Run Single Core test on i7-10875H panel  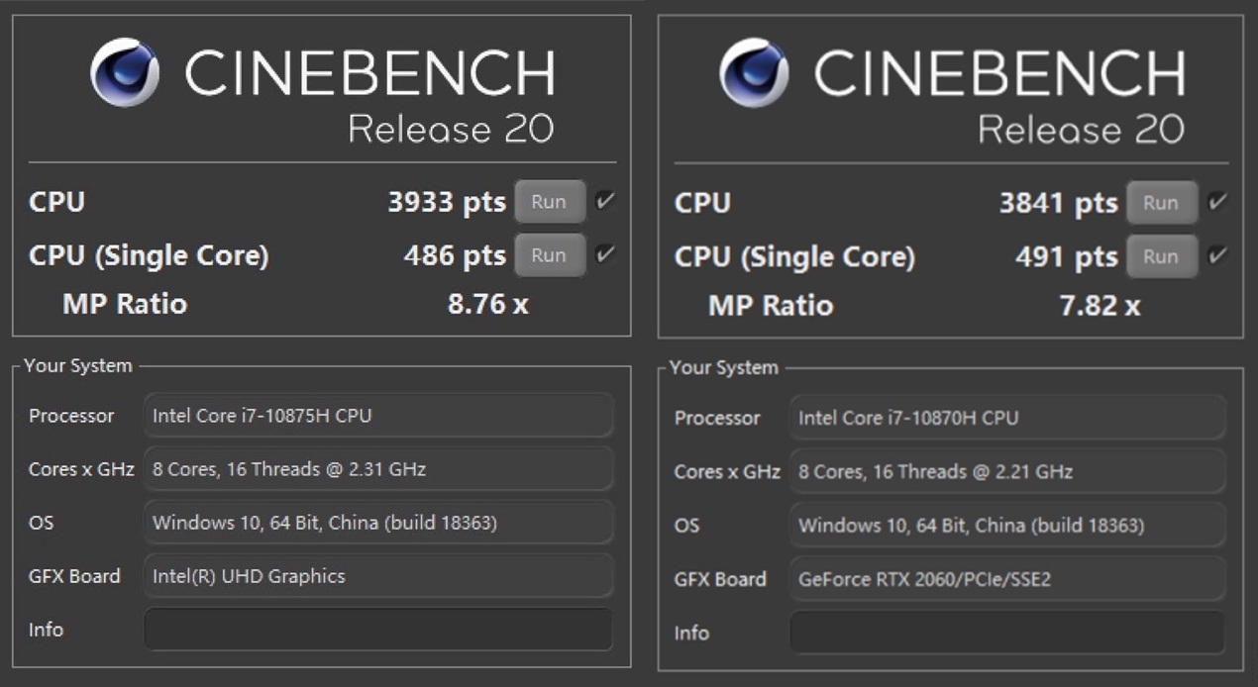click(x=549, y=255)
